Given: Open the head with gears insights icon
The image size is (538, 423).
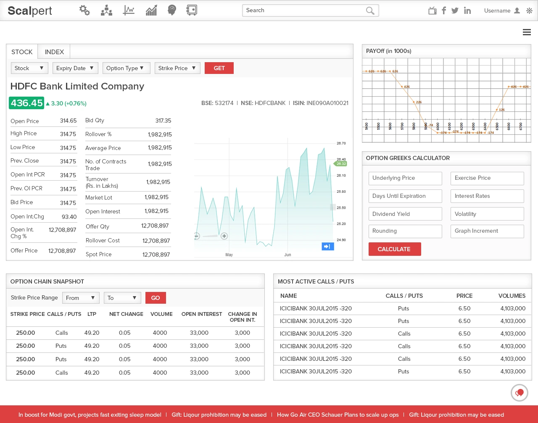Looking at the screenshot, I should point(171,10).
